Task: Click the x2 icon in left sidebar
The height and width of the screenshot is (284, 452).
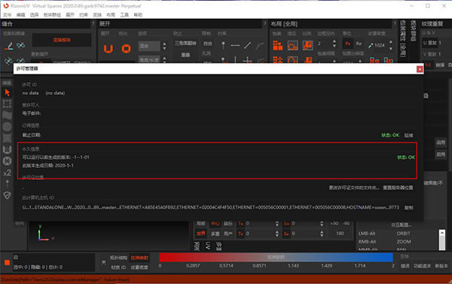Action: [8, 173]
